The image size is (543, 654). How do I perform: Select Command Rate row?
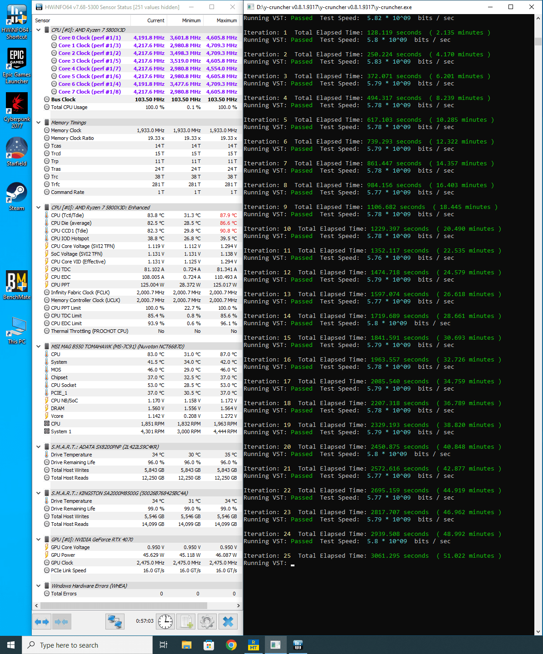136,192
